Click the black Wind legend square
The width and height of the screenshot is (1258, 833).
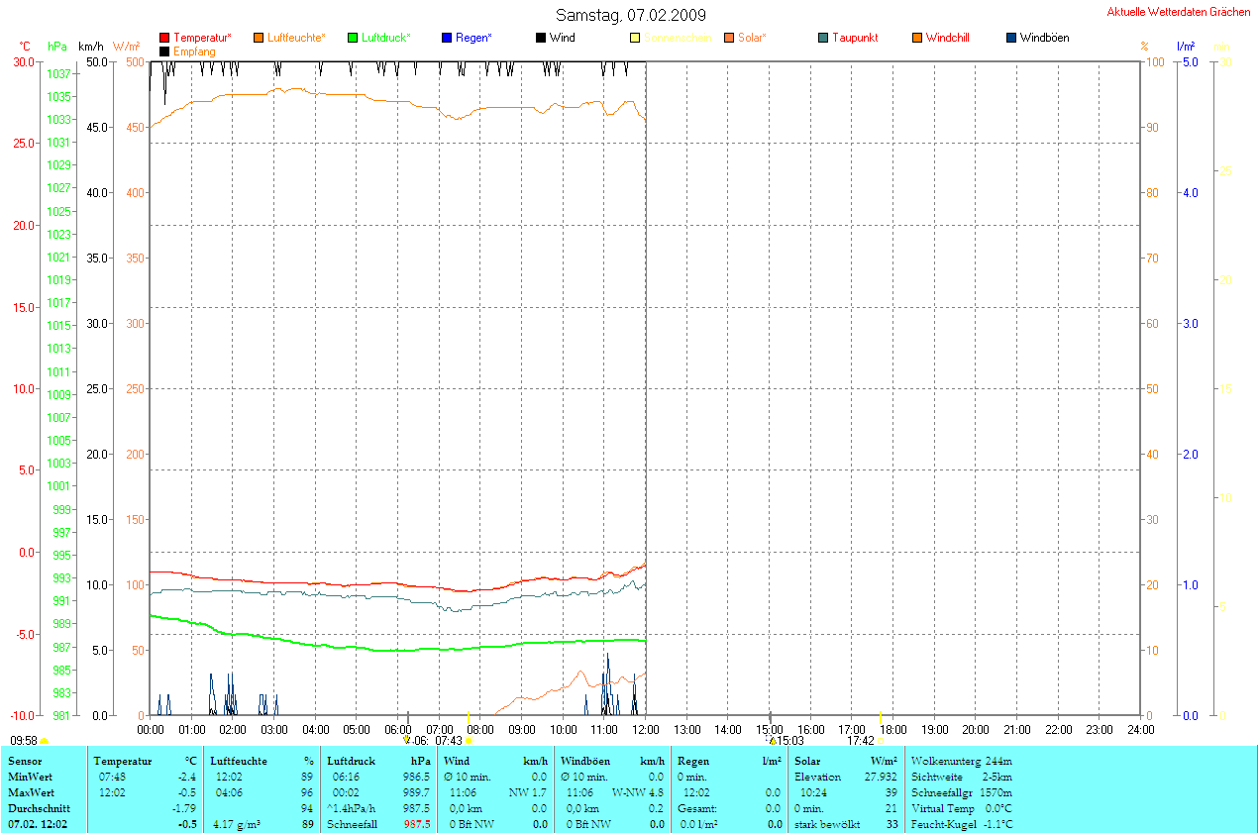click(541, 38)
